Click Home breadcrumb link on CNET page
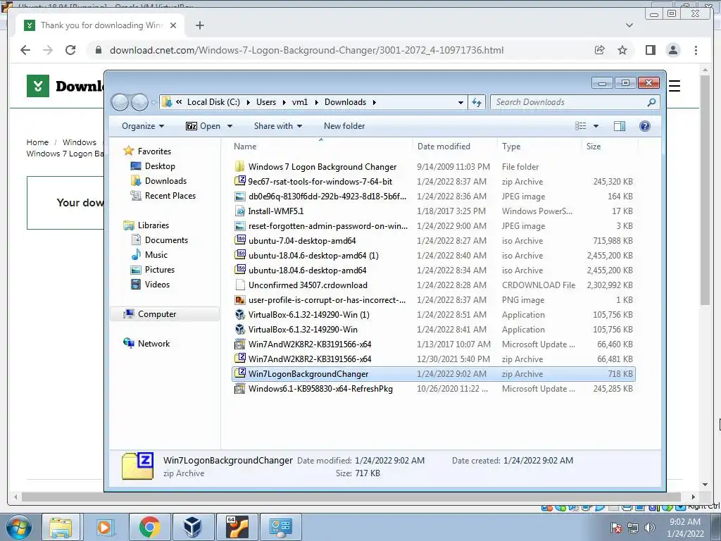Screen dimensions: 721x541 pyautogui.click(x=37, y=142)
